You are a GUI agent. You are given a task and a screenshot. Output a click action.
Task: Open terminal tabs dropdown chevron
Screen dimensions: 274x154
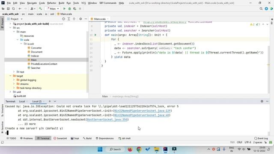pyautogui.click(x=55, y=101)
